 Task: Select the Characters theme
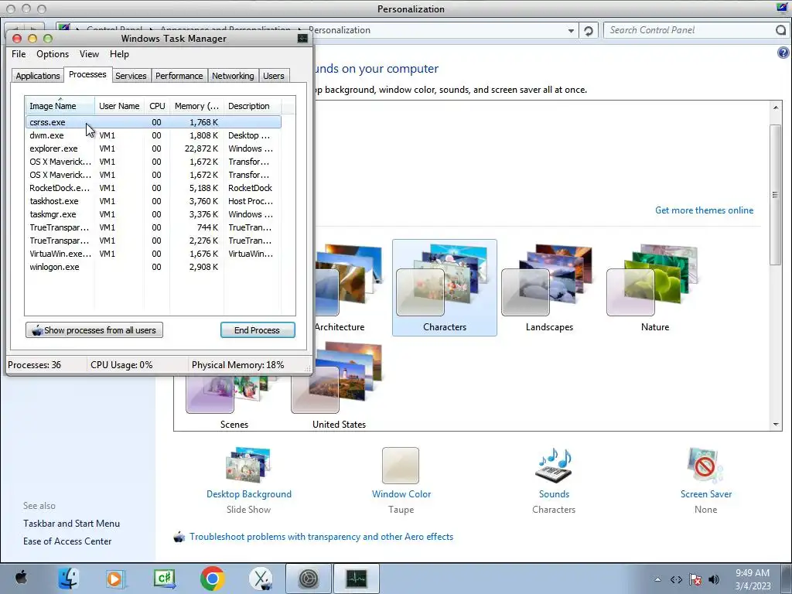445,288
